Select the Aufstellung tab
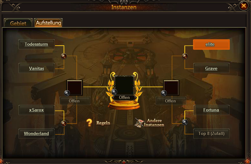 pos(48,23)
